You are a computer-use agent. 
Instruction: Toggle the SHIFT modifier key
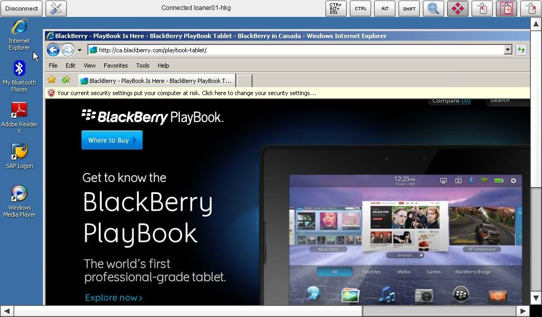(409, 8)
